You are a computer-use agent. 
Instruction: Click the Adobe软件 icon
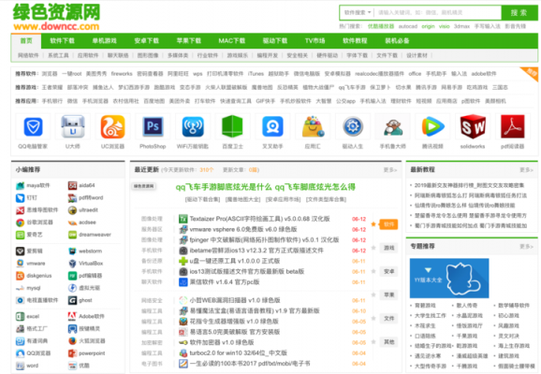(72, 316)
